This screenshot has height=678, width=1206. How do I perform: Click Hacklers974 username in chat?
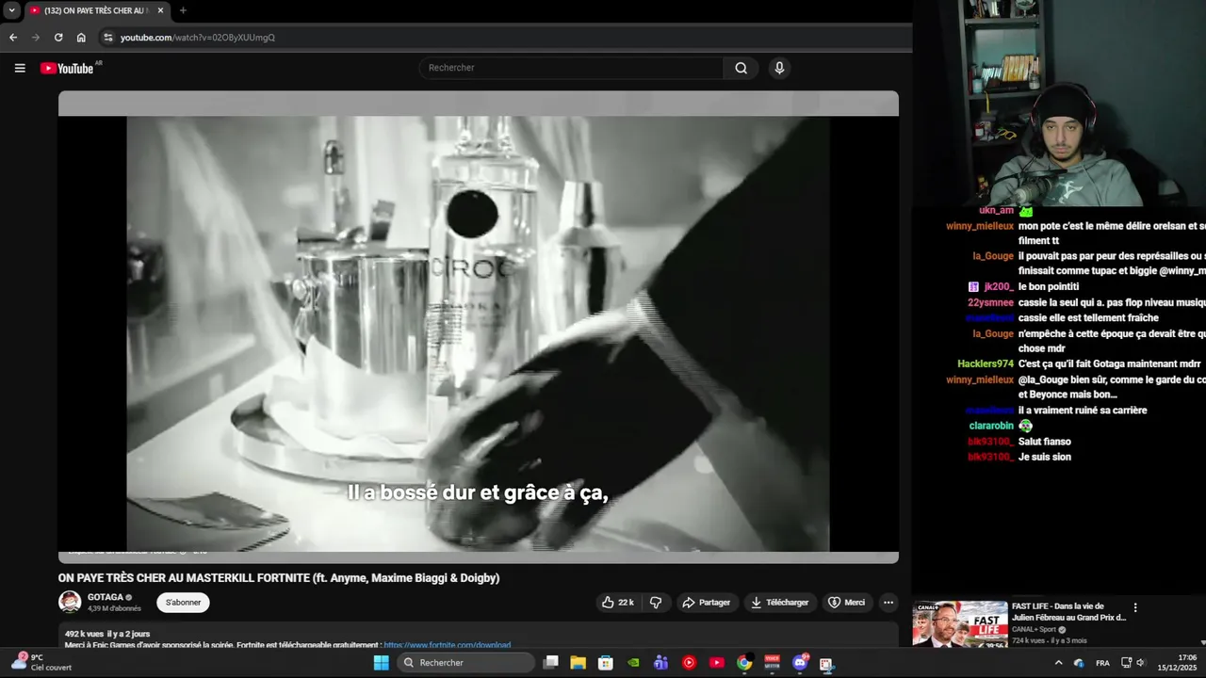coord(986,363)
